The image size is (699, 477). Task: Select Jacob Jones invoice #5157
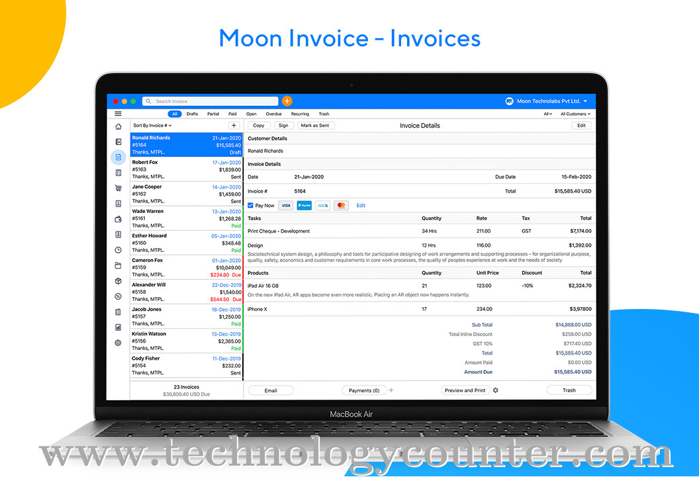click(187, 316)
